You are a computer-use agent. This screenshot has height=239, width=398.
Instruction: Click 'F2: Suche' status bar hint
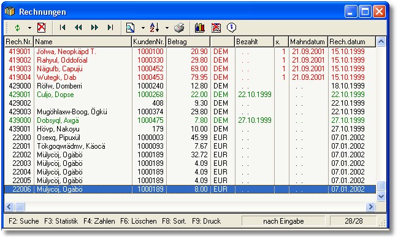point(24,221)
